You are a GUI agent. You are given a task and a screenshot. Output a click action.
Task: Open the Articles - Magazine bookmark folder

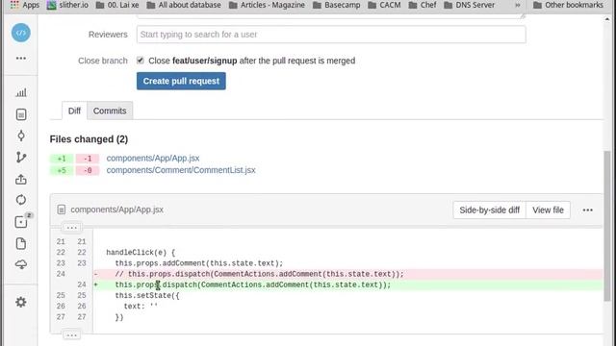[267, 5]
